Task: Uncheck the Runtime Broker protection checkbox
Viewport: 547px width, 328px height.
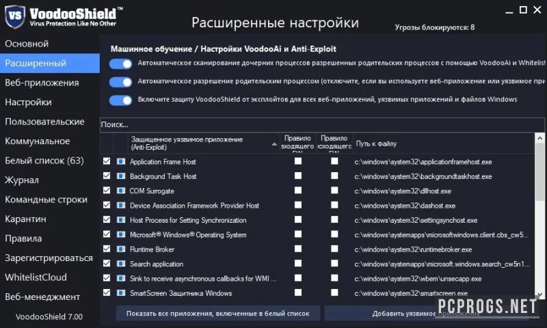Action: (x=107, y=249)
